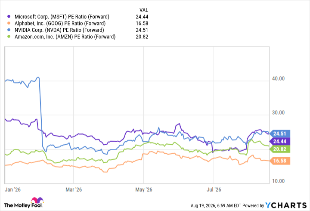310x211 pixels.
Task: Click the Aug 19, 2026 timestamp text
Action: tap(216, 206)
